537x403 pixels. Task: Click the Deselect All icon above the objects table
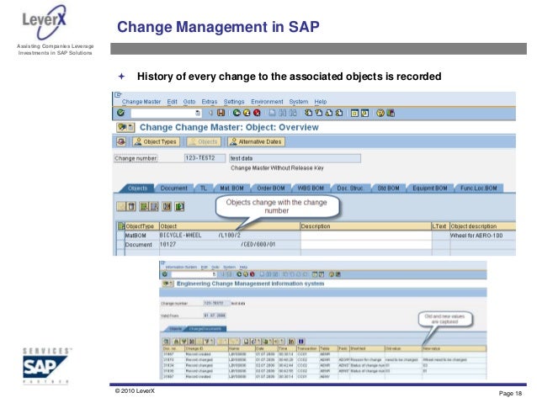[x=154, y=206]
